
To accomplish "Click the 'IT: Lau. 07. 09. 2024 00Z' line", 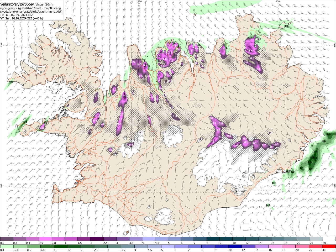I will [x=17, y=15].
